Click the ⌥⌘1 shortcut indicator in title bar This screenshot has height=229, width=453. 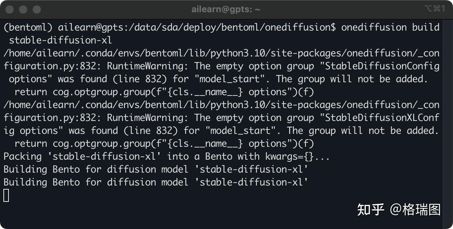point(435,9)
